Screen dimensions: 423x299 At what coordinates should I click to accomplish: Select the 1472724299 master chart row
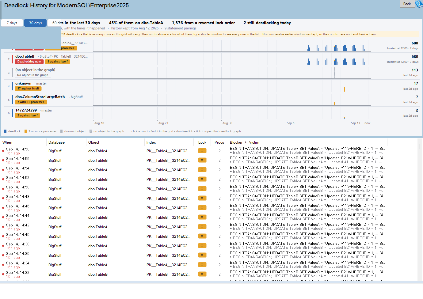tap(211, 113)
